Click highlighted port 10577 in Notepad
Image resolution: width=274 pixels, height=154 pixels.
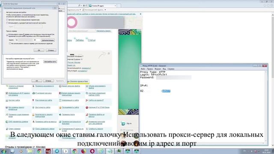point(166,91)
